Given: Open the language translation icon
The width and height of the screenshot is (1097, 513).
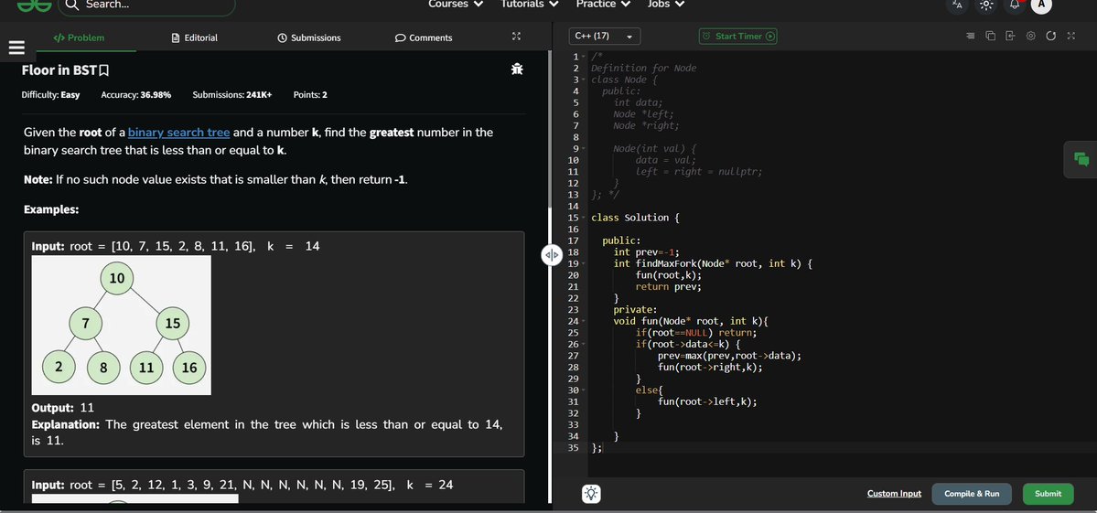Looking at the screenshot, I should 958,5.
